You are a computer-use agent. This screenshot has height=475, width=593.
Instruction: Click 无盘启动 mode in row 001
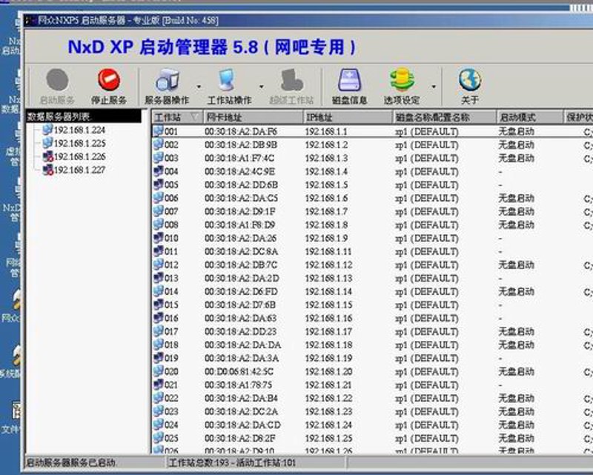click(x=516, y=131)
